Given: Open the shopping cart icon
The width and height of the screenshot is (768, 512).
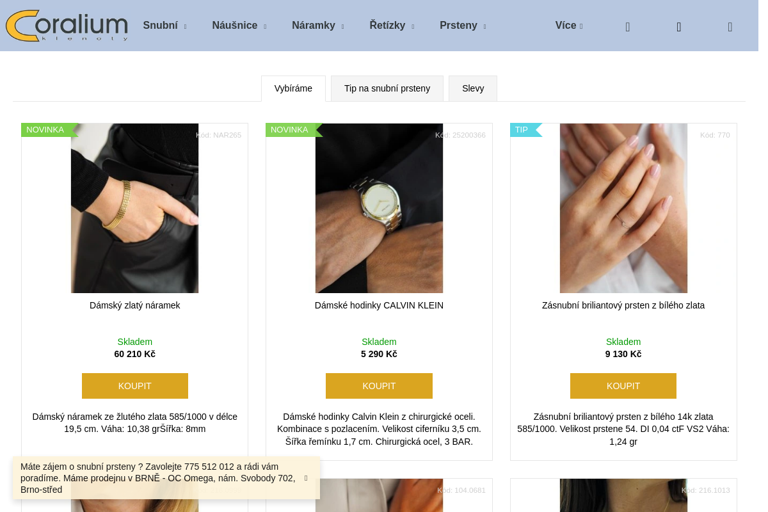Looking at the screenshot, I should pyautogui.click(x=730, y=27).
